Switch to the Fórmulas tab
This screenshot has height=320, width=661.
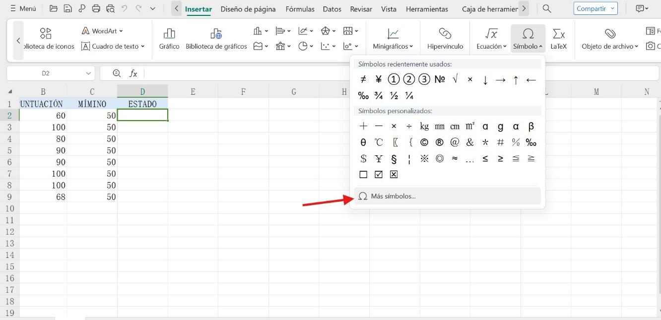[x=300, y=9]
